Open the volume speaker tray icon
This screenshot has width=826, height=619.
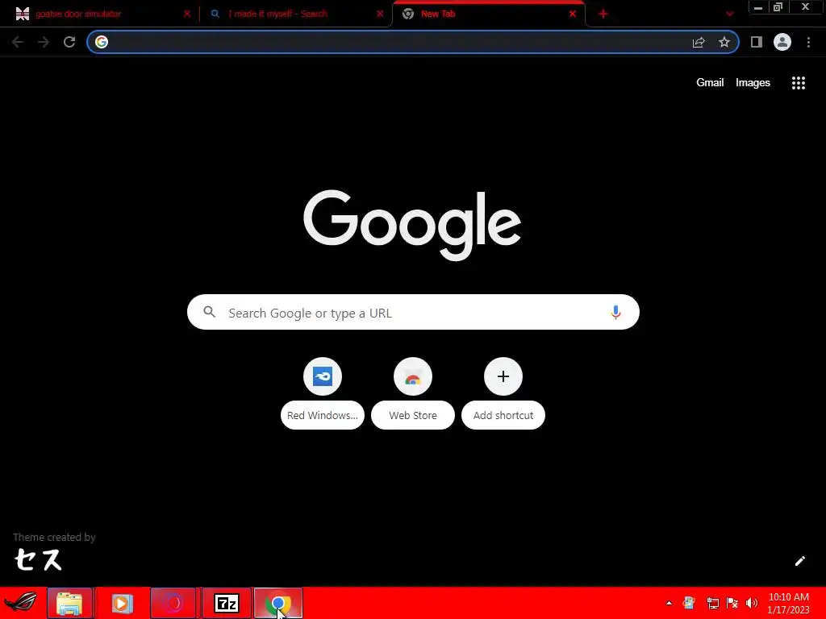752,603
